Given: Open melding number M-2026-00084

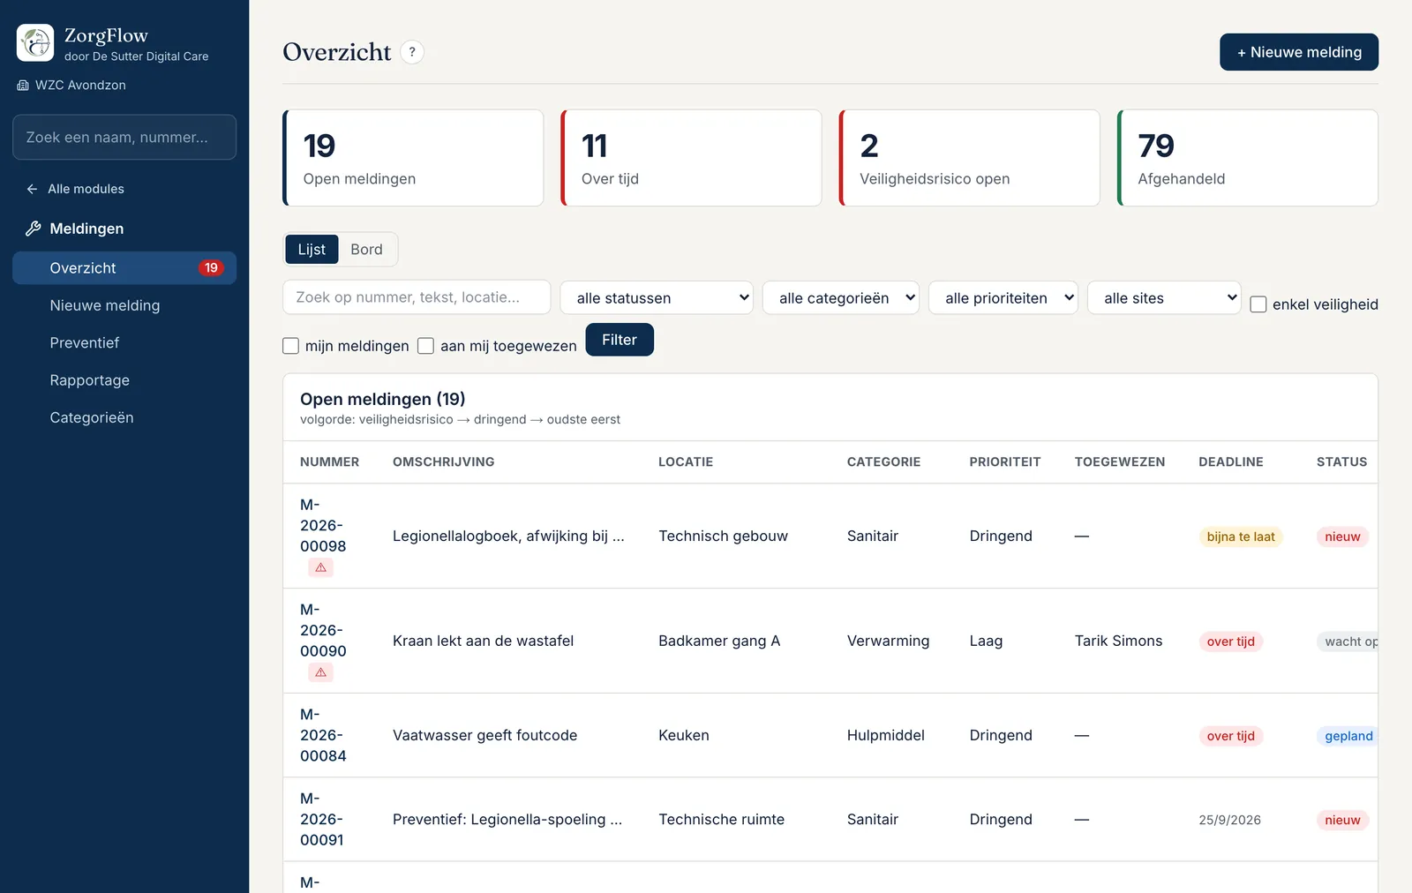Looking at the screenshot, I should coord(323,735).
